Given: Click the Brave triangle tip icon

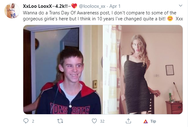Looking at the screenshot, I should tap(146, 121).
